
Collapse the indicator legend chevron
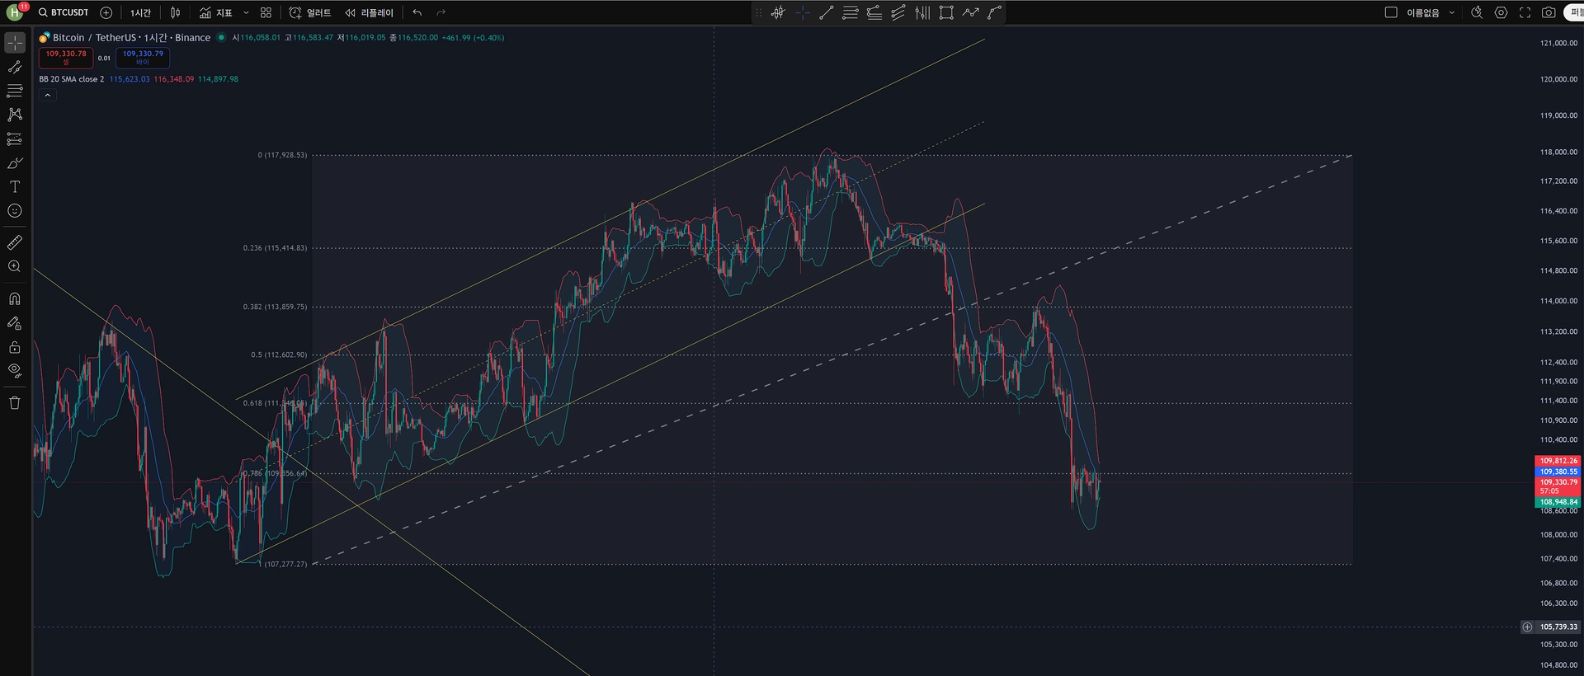pyautogui.click(x=48, y=95)
